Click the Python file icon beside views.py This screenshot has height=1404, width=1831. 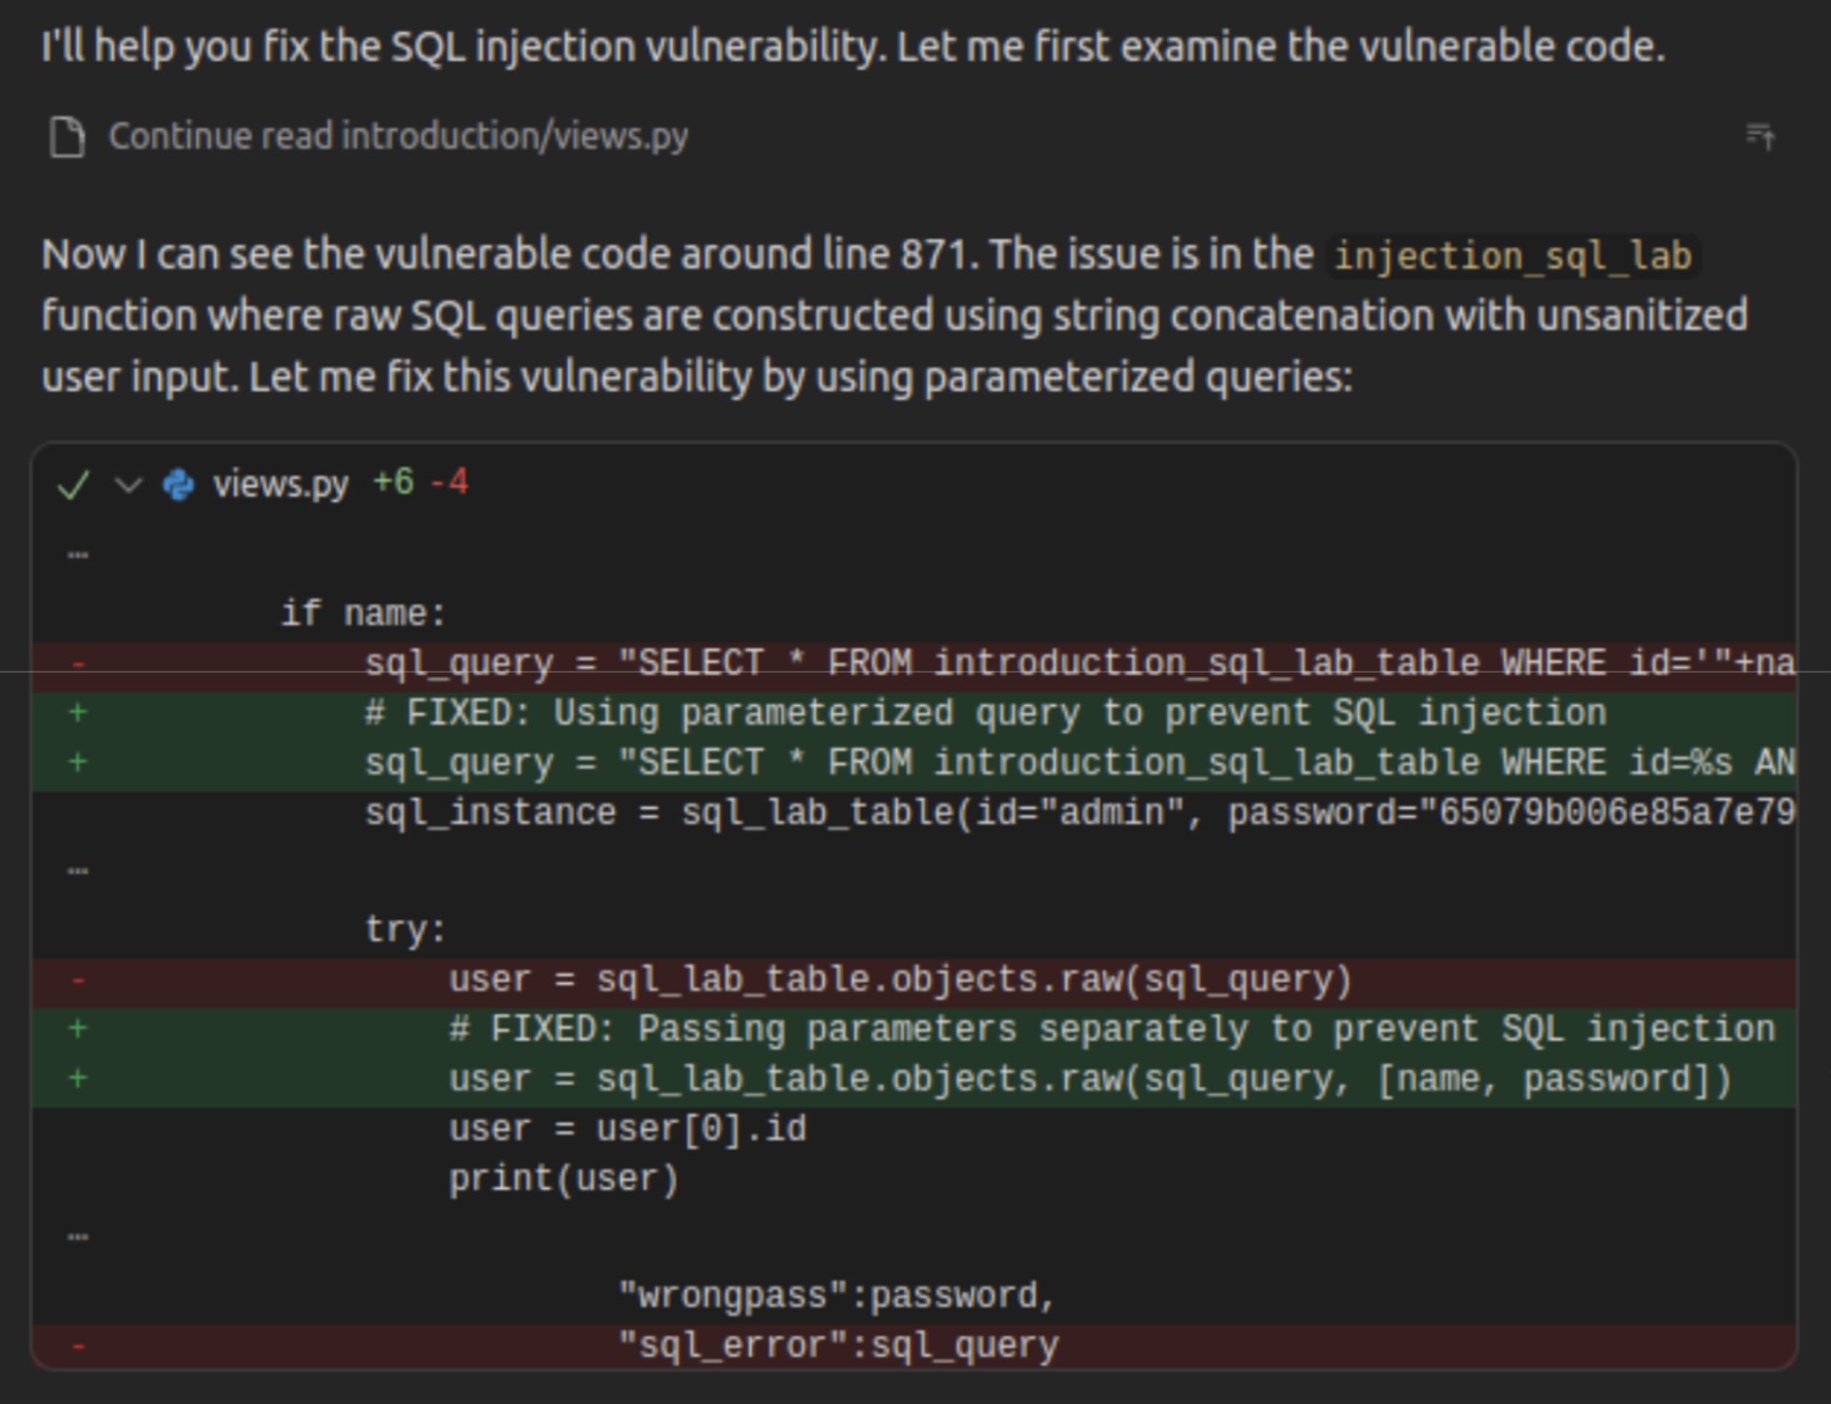179,483
